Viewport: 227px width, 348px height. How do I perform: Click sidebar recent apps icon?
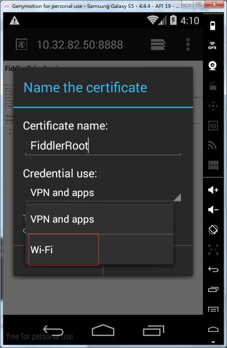point(213,289)
